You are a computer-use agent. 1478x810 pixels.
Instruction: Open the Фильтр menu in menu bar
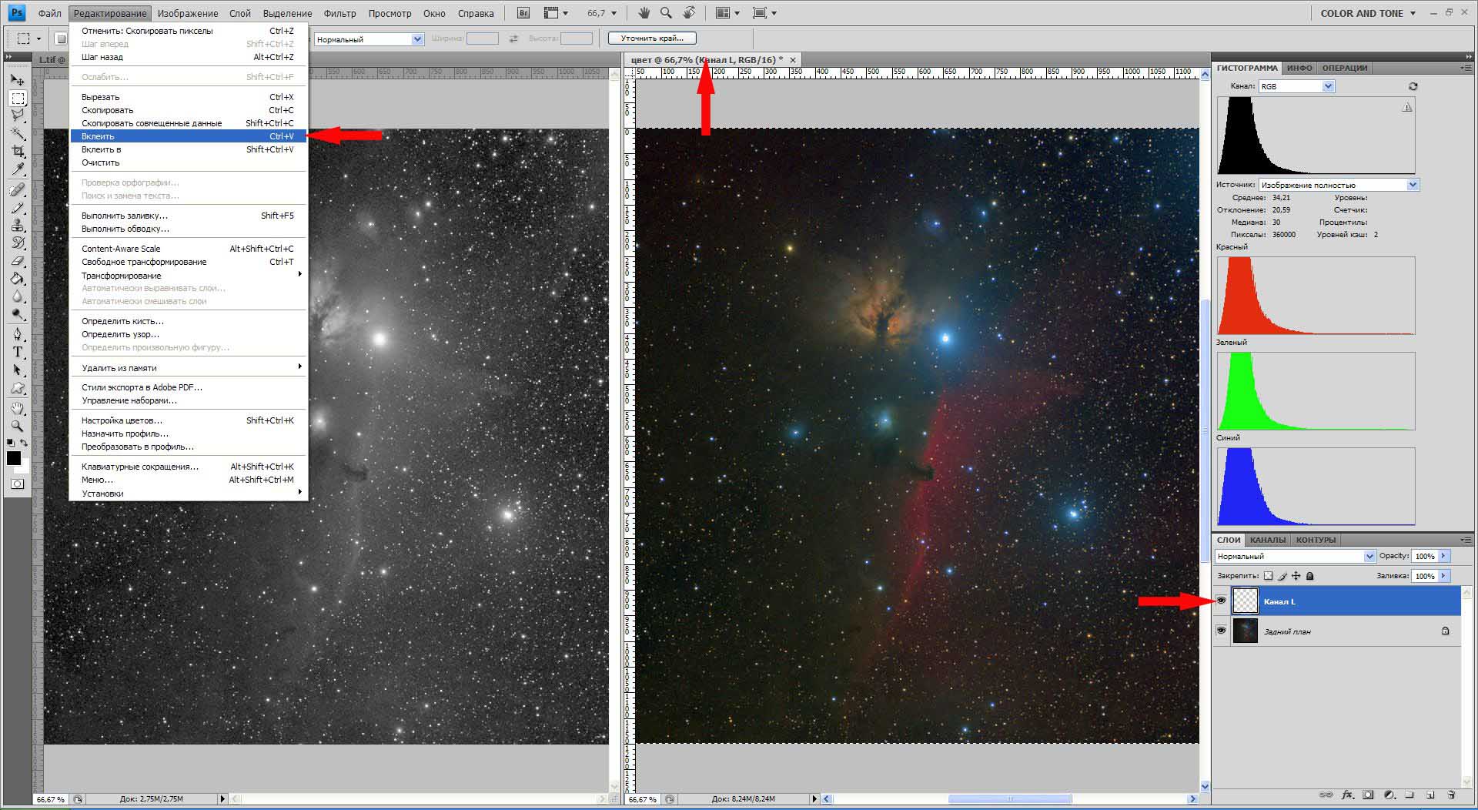pyautogui.click(x=339, y=13)
